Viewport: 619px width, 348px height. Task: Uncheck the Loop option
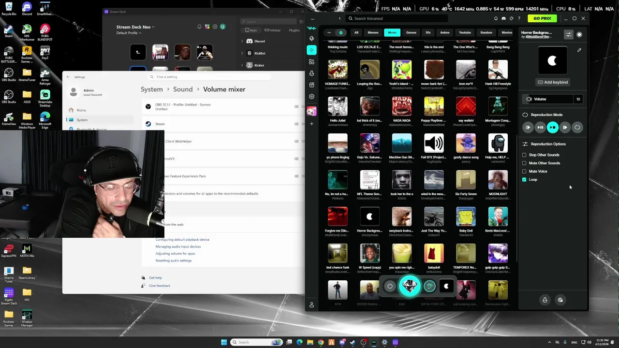(x=524, y=180)
